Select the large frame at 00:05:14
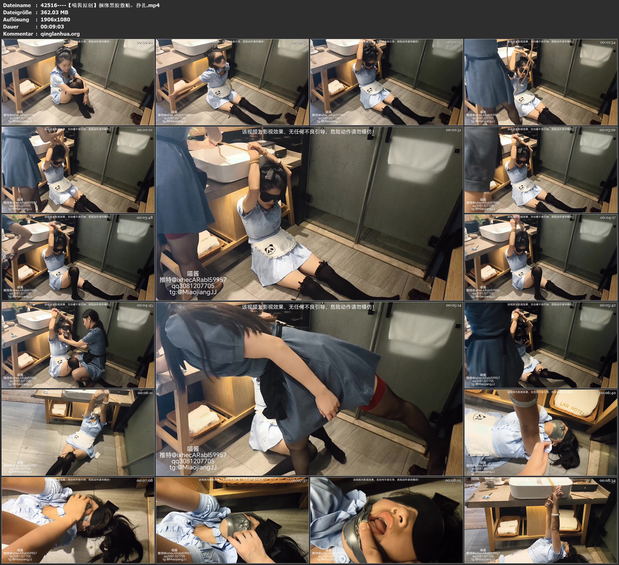The image size is (619, 565). coord(309,389)
